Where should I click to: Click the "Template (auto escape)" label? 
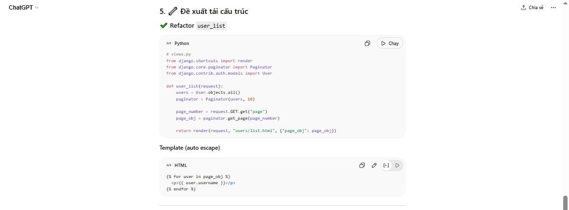(190, 148)
